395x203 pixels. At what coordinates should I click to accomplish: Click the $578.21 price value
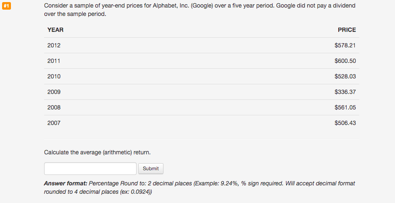345,45
